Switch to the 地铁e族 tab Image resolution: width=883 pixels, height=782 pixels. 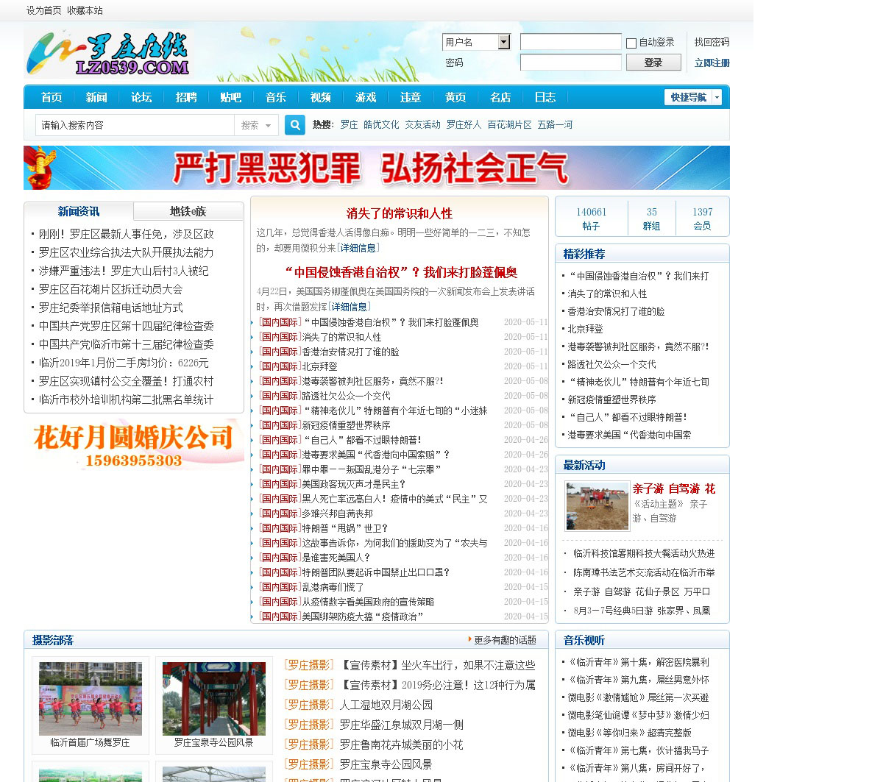188,211
